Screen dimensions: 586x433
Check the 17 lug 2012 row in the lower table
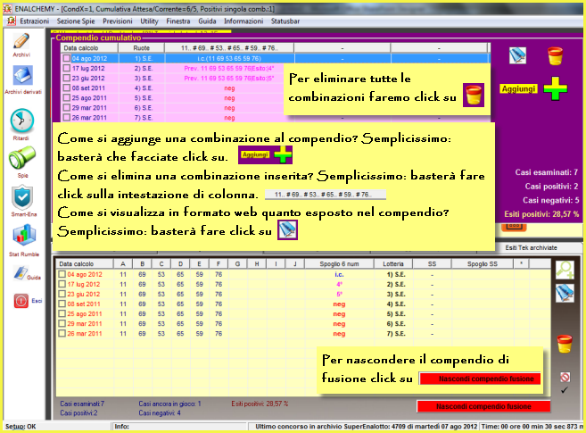[62, 284]
